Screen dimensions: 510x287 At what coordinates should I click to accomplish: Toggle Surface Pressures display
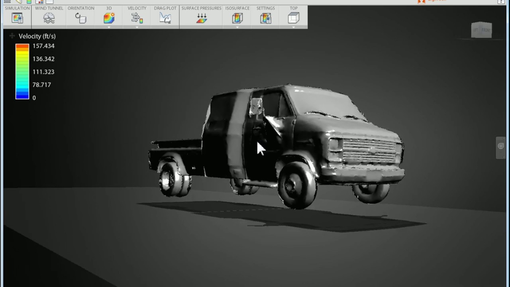click(x=202, y=18)
